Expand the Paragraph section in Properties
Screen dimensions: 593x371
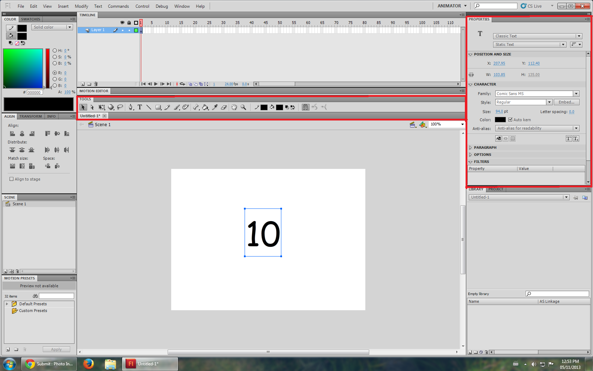471,147
